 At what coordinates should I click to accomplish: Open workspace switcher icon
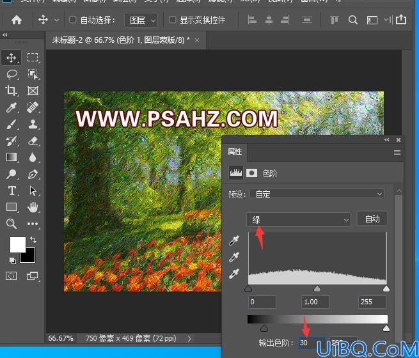tap(372, 20)
